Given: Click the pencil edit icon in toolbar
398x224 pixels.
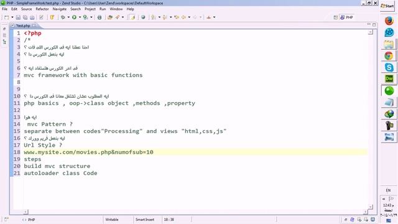Looking at the screenshot, I should tap(42, 17).
